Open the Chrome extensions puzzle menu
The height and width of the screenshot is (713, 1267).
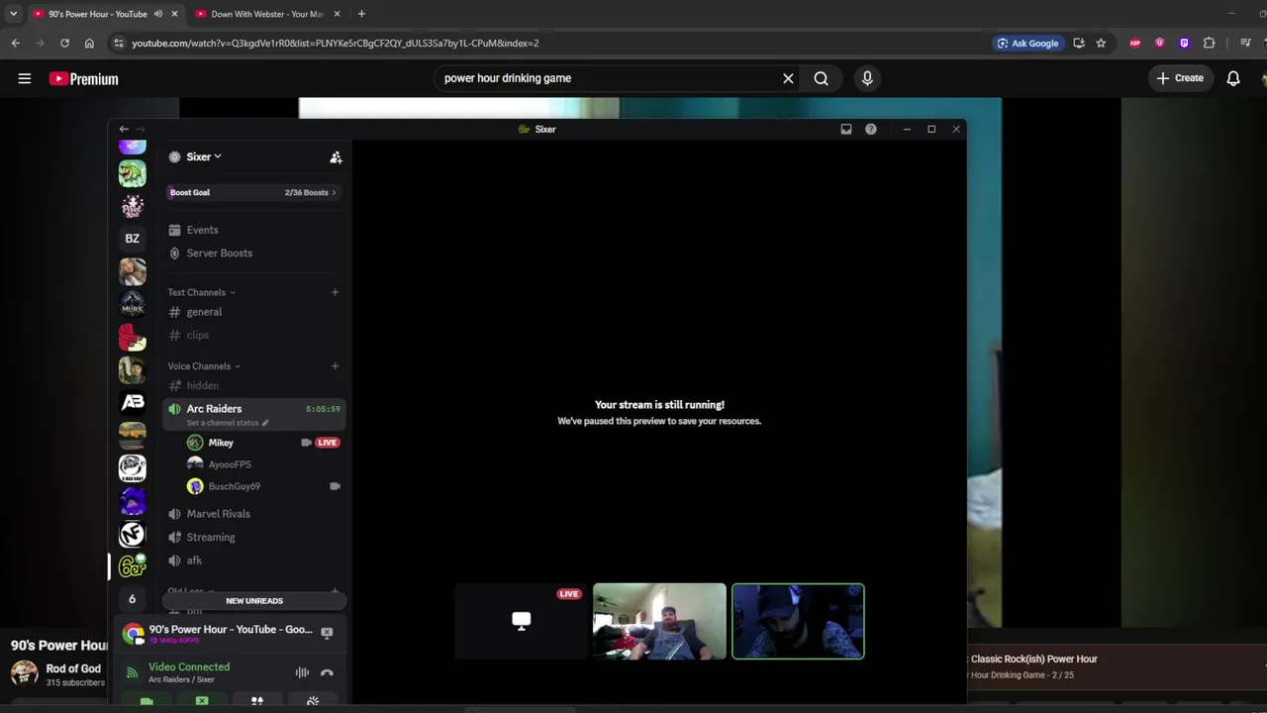pos(1209,43)
